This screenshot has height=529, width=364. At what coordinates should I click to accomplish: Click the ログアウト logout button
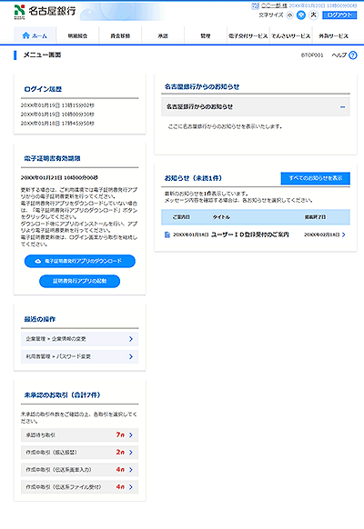click(x=339, y=15)
